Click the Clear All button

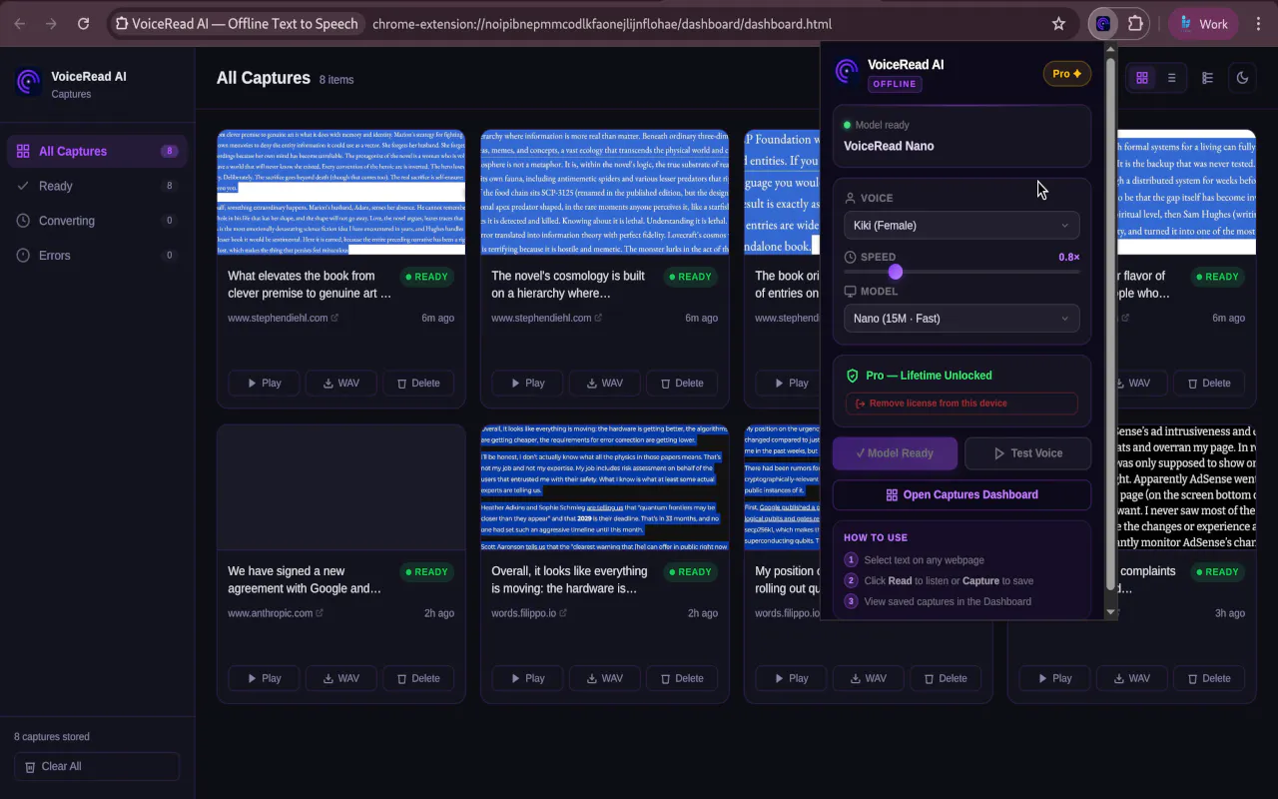tap(97, 766)
